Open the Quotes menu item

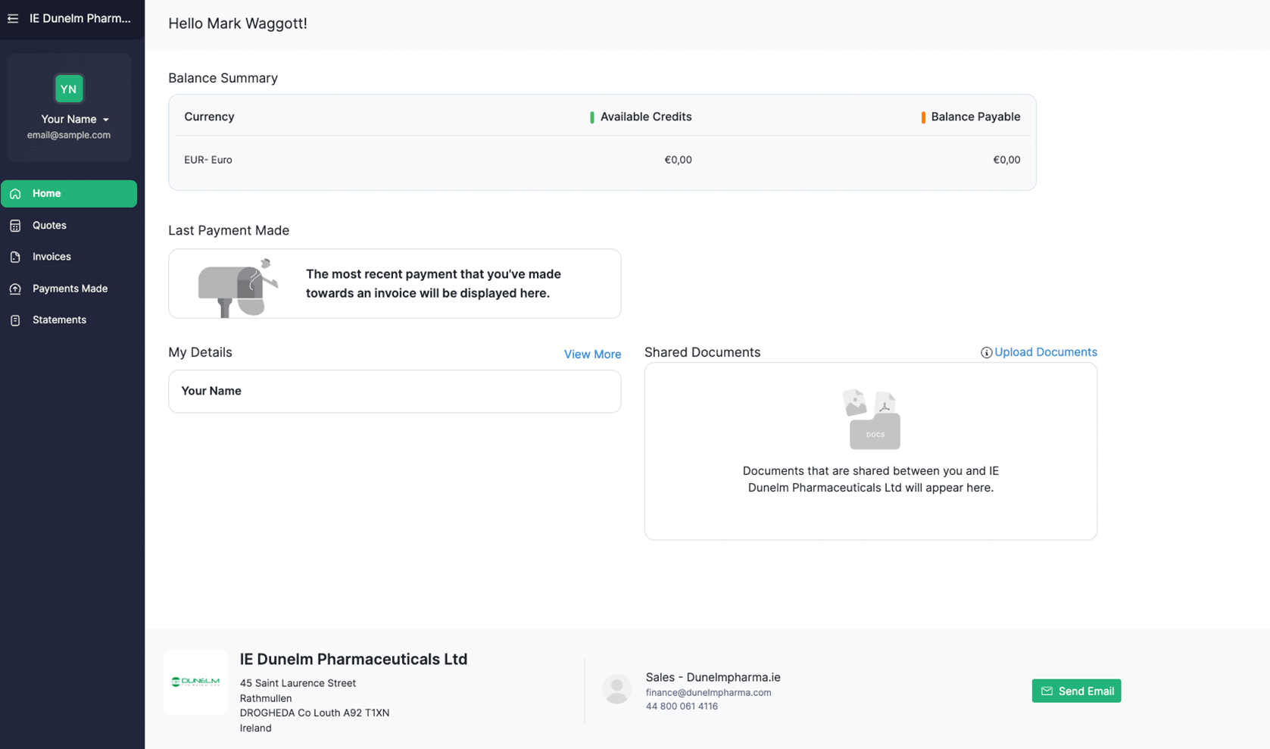click(x=49, y=226)
